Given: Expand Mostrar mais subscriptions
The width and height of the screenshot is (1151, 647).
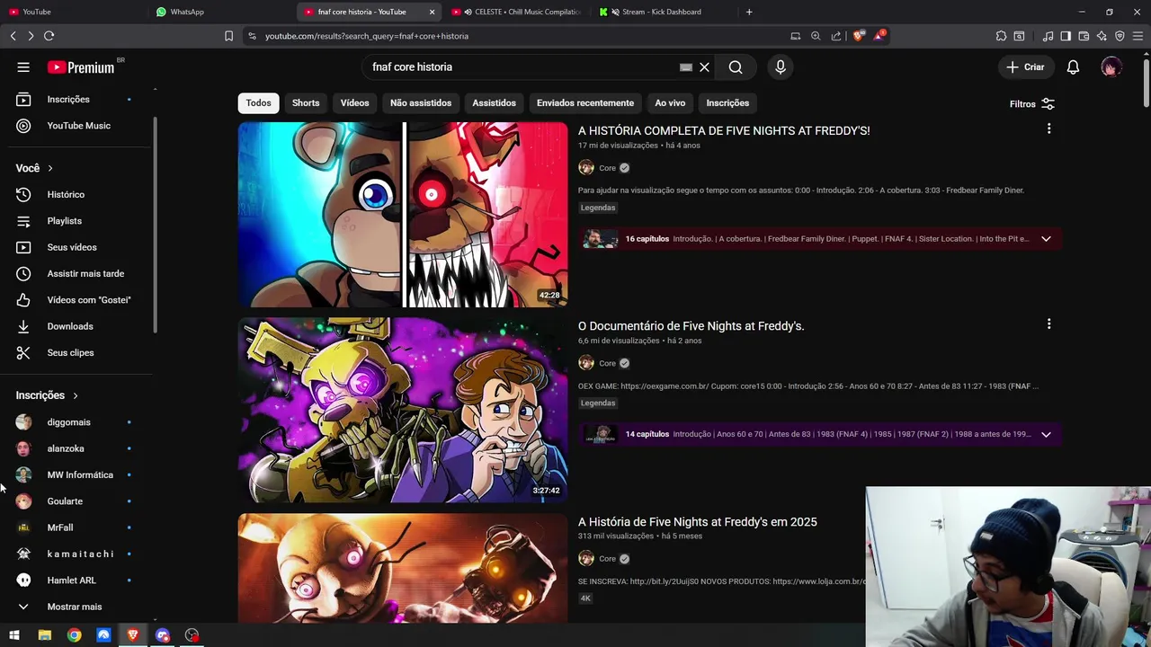Looking at the screenshot, I should (x=76, y=607).
